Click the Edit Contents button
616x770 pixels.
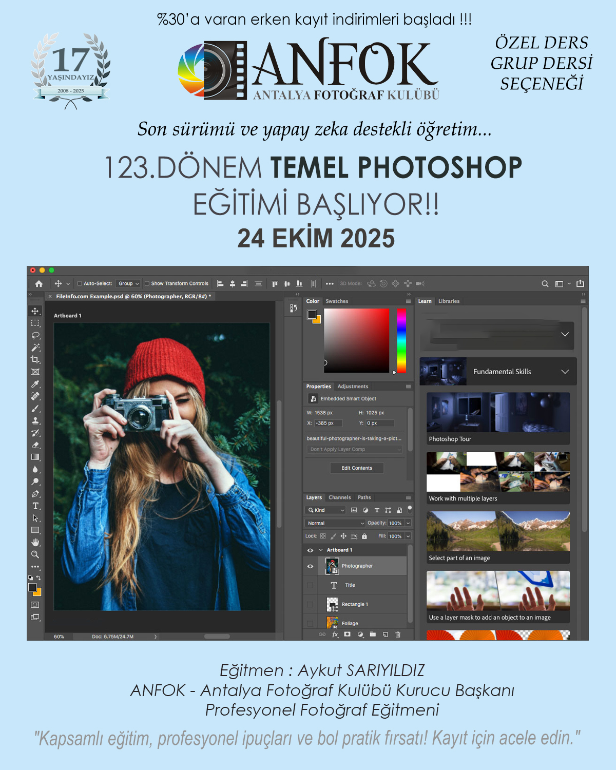coord(357,468)
